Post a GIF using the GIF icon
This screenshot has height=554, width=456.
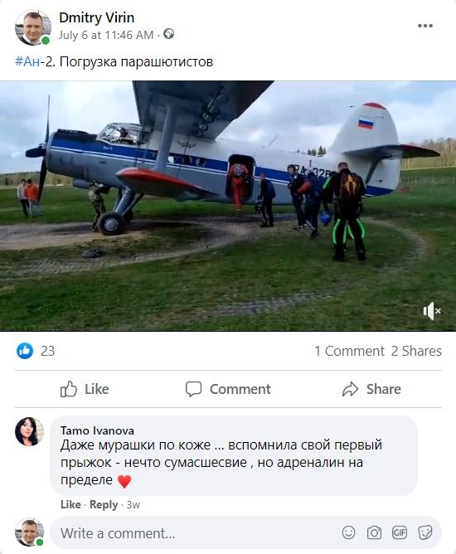pos(400,532)
